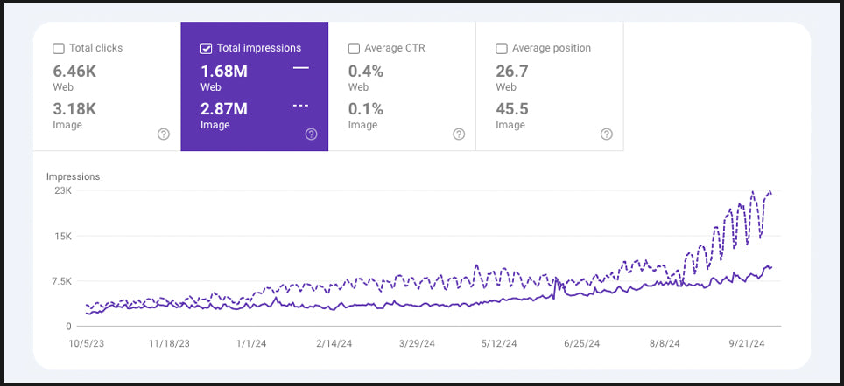Click the 26.7 Web average position value
844x386 pixels.
point(512,72)
